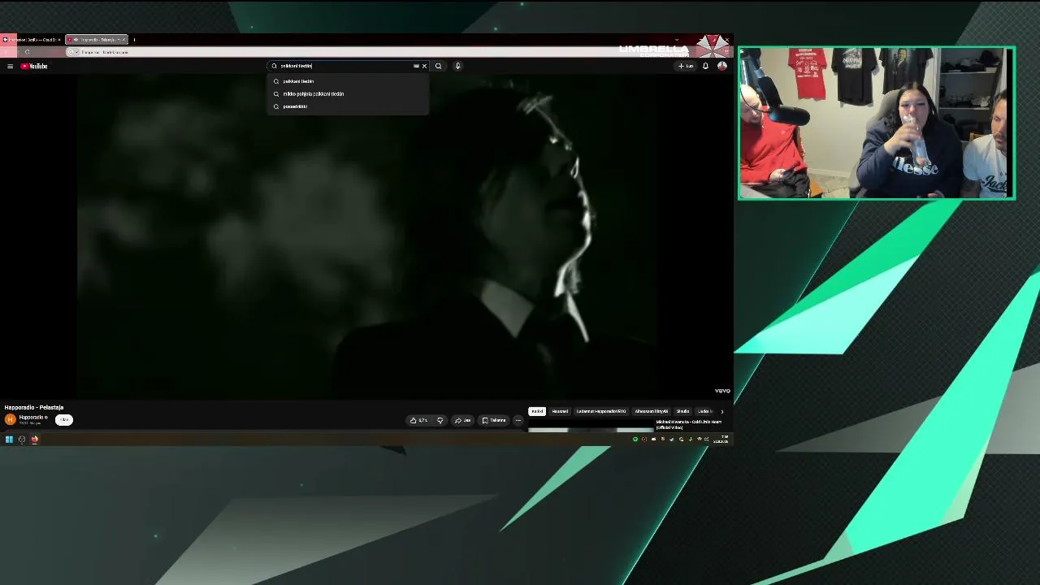Select the "mikko pohjola" search suggestion
This screenshot has height=585, width=1040.
(x=348, y=93)
